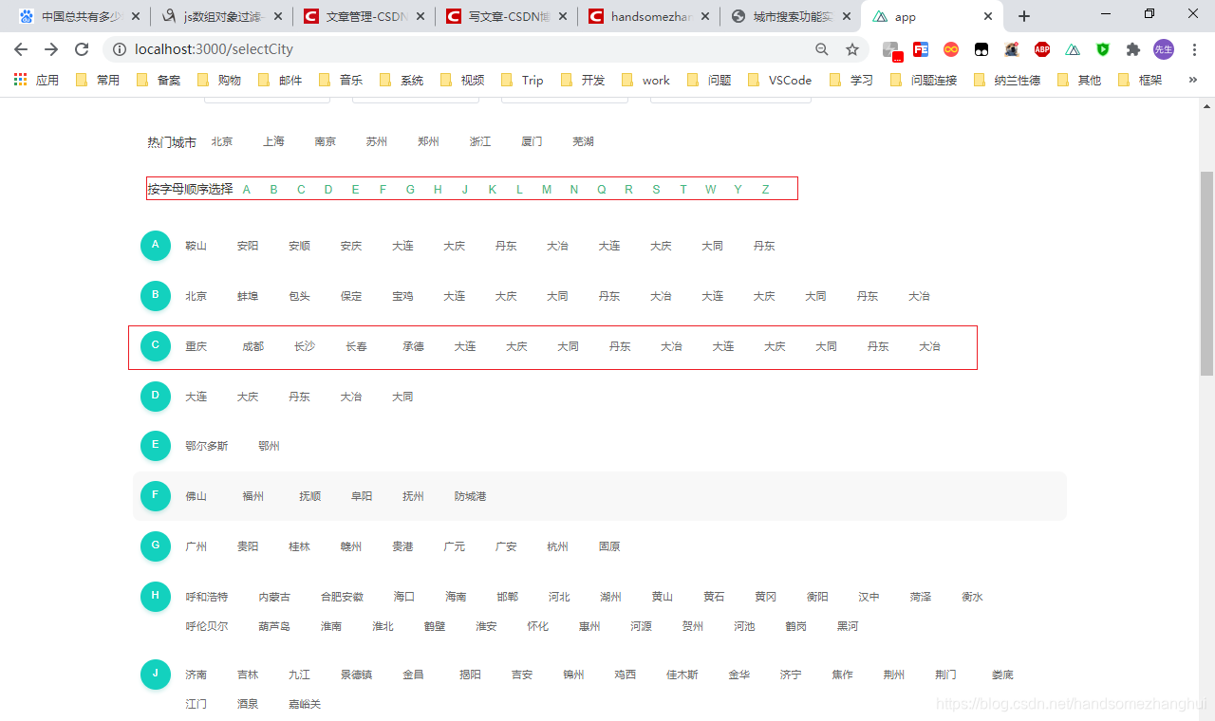Select hot city 南京
Viewport: 1215px width, 721px height.
click(x=325, y=141)
